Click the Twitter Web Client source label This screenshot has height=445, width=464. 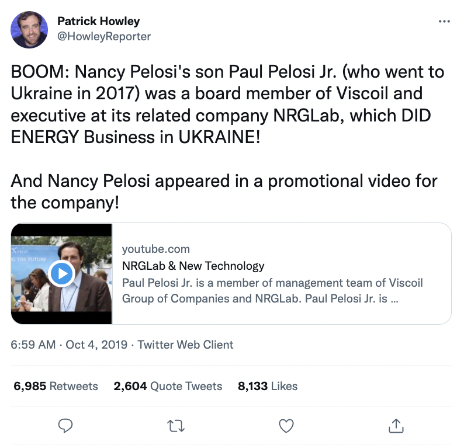point(185,345)
